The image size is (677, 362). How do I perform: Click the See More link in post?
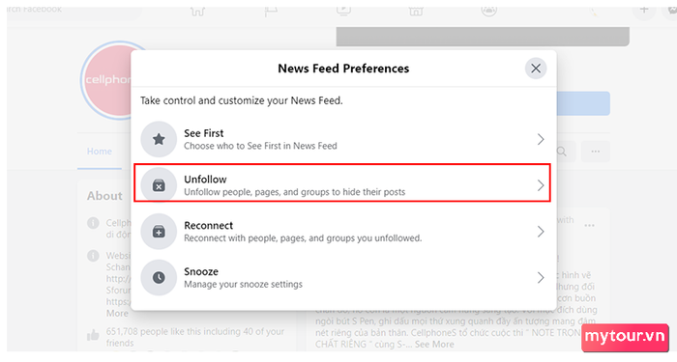(434, 345)
